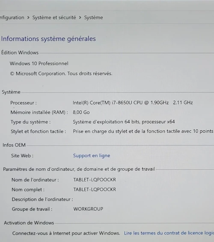Expand chevron before Système breadcrumb
214x242 pixels.
point(80,17)
